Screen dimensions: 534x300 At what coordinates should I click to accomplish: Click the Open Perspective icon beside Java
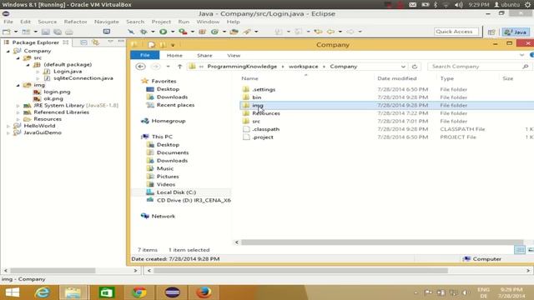click(x=491, y=32)
